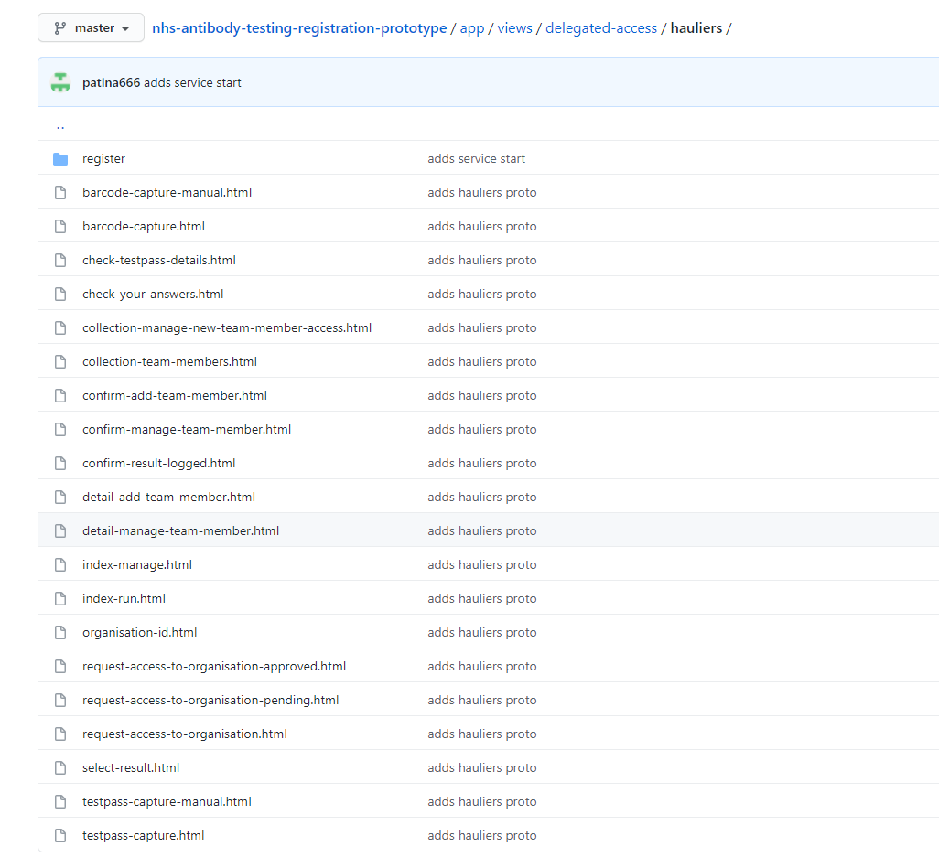This screenshot has height=868, width=939.
Task: Open the master branch dropdown
Action: coord(91,28)
